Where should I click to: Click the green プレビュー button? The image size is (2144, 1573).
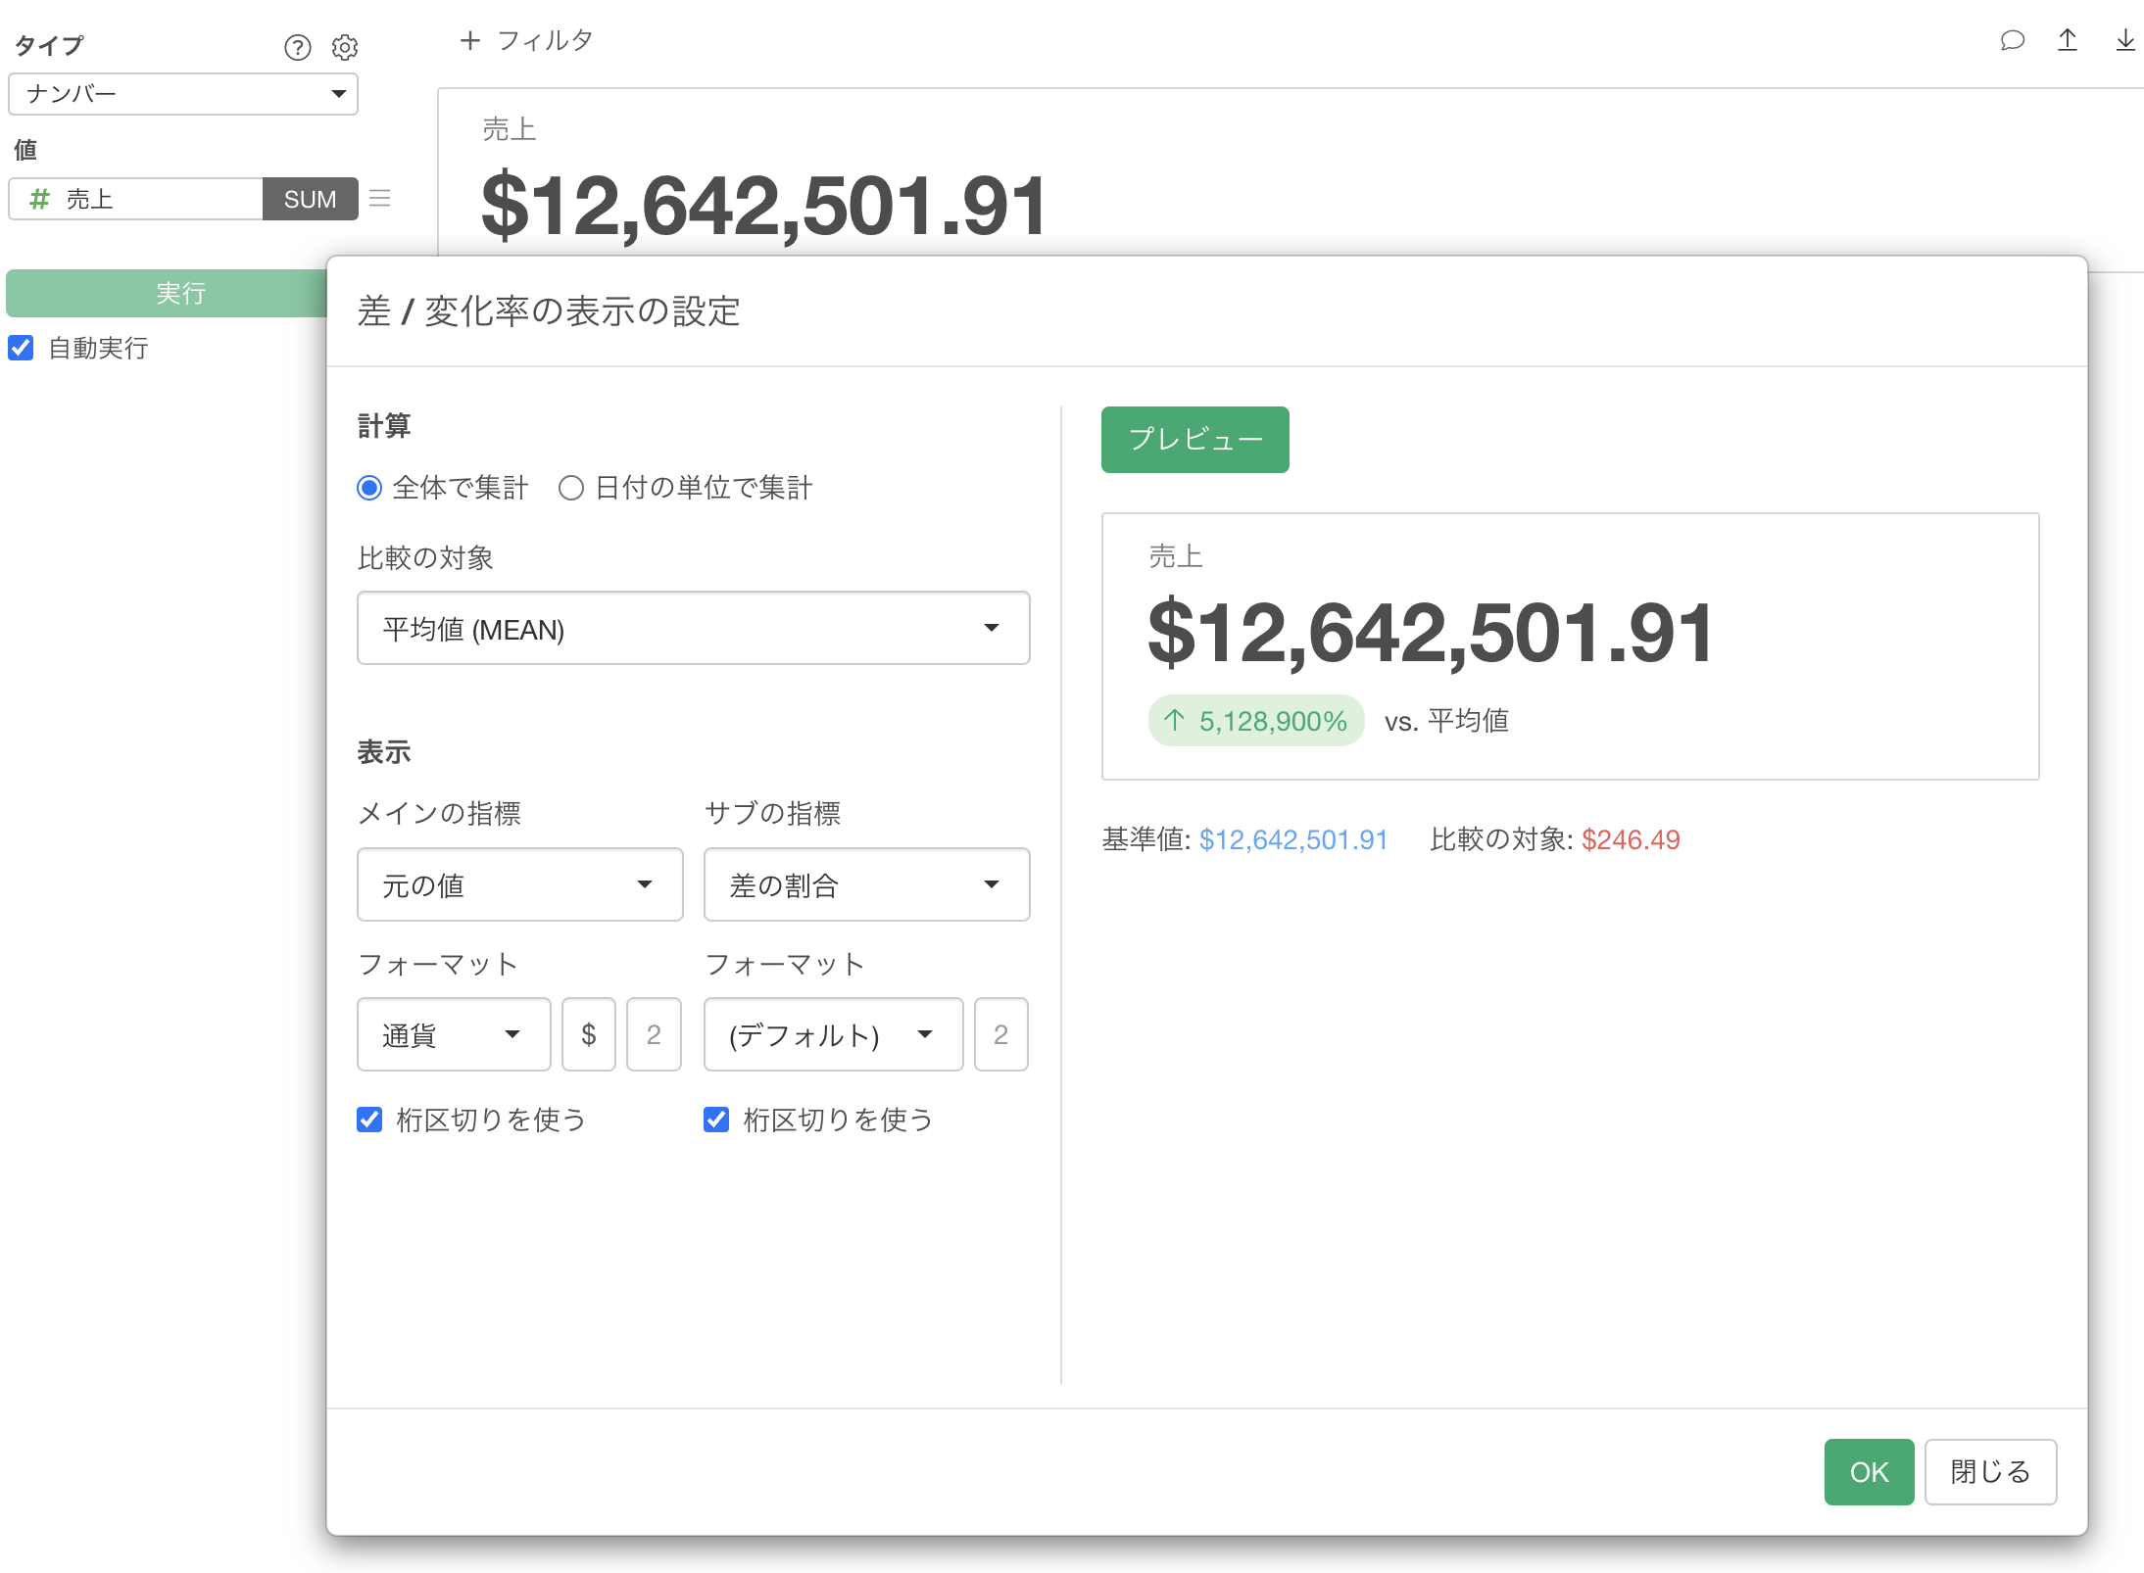1194,440
